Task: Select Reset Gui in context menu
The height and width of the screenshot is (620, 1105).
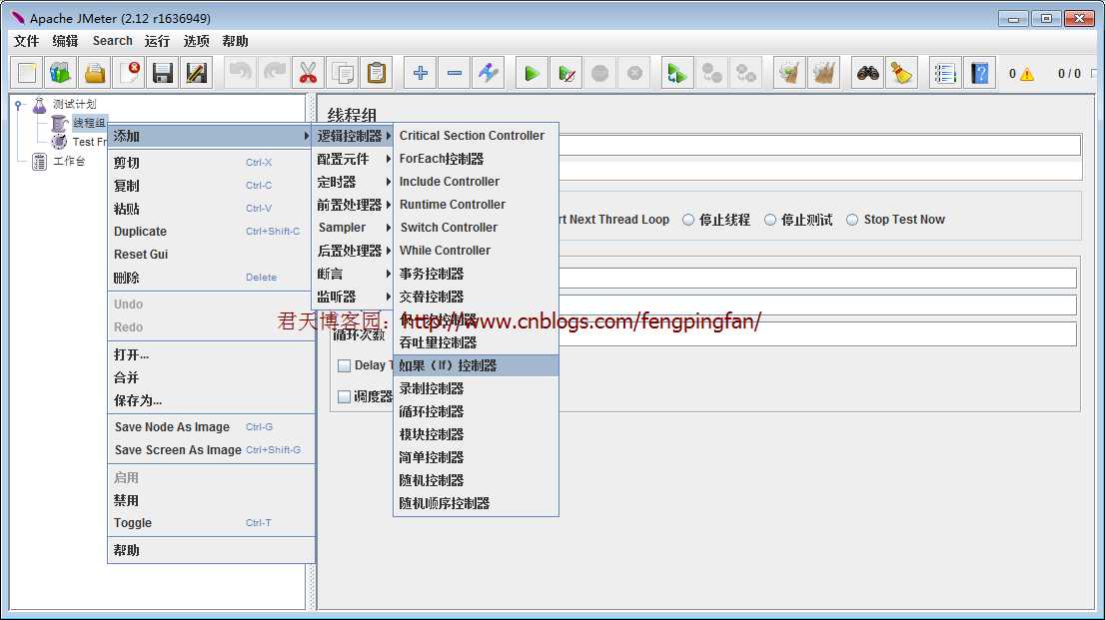Action: tap(210, 255)
